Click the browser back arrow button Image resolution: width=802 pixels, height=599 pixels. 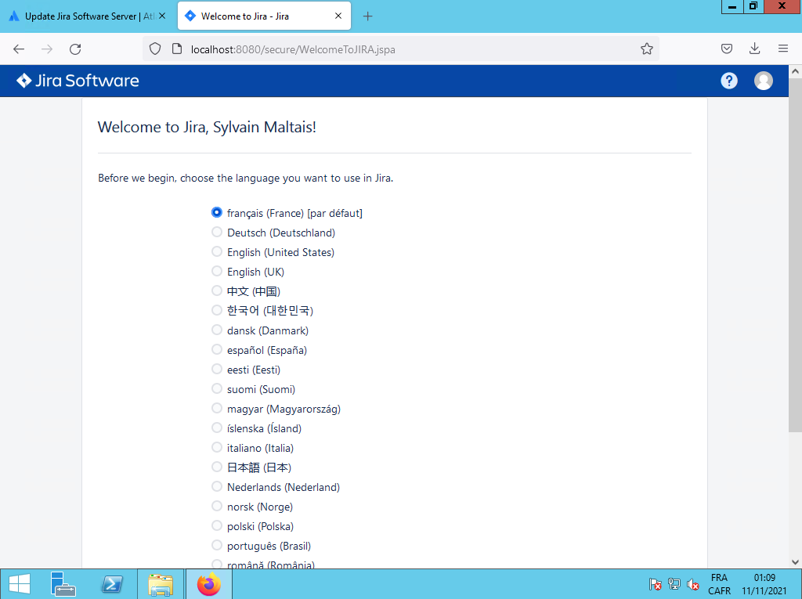click(19, 49)
